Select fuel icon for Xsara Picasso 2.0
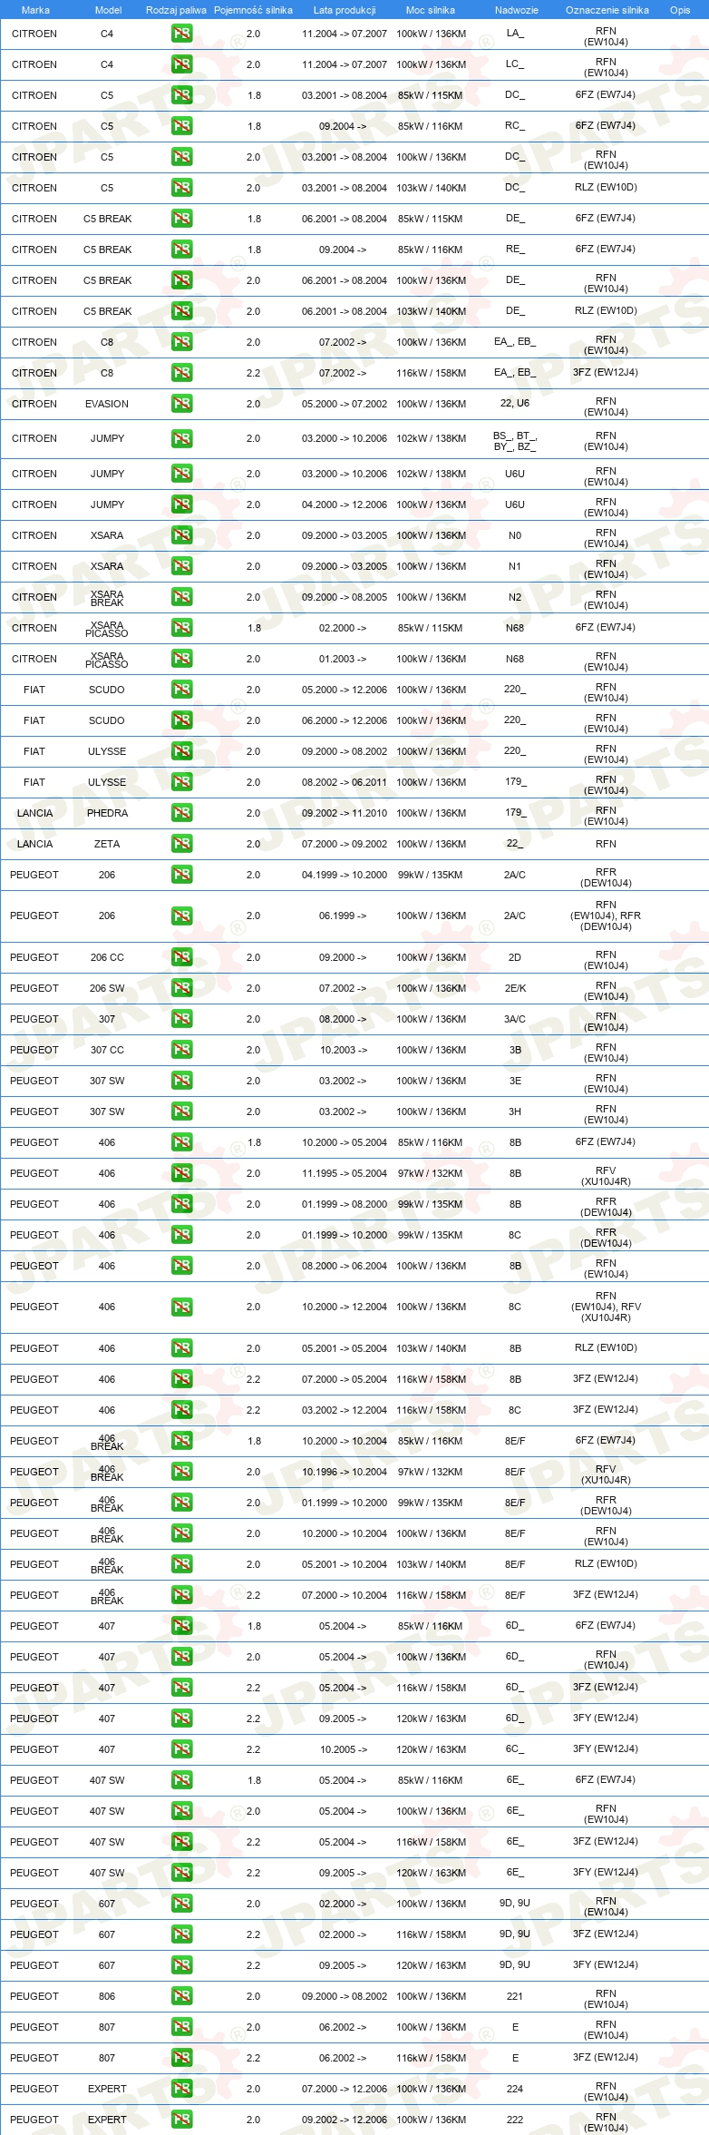 coord(182,659)
